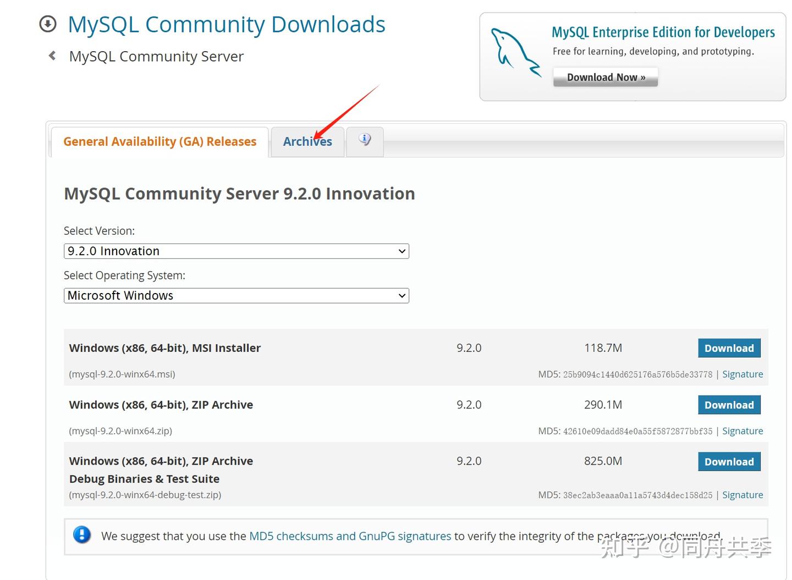Click the MySQL dolphin logo
Screen dimensions: 792x580
pyautogui.click(x=515, y=53)
